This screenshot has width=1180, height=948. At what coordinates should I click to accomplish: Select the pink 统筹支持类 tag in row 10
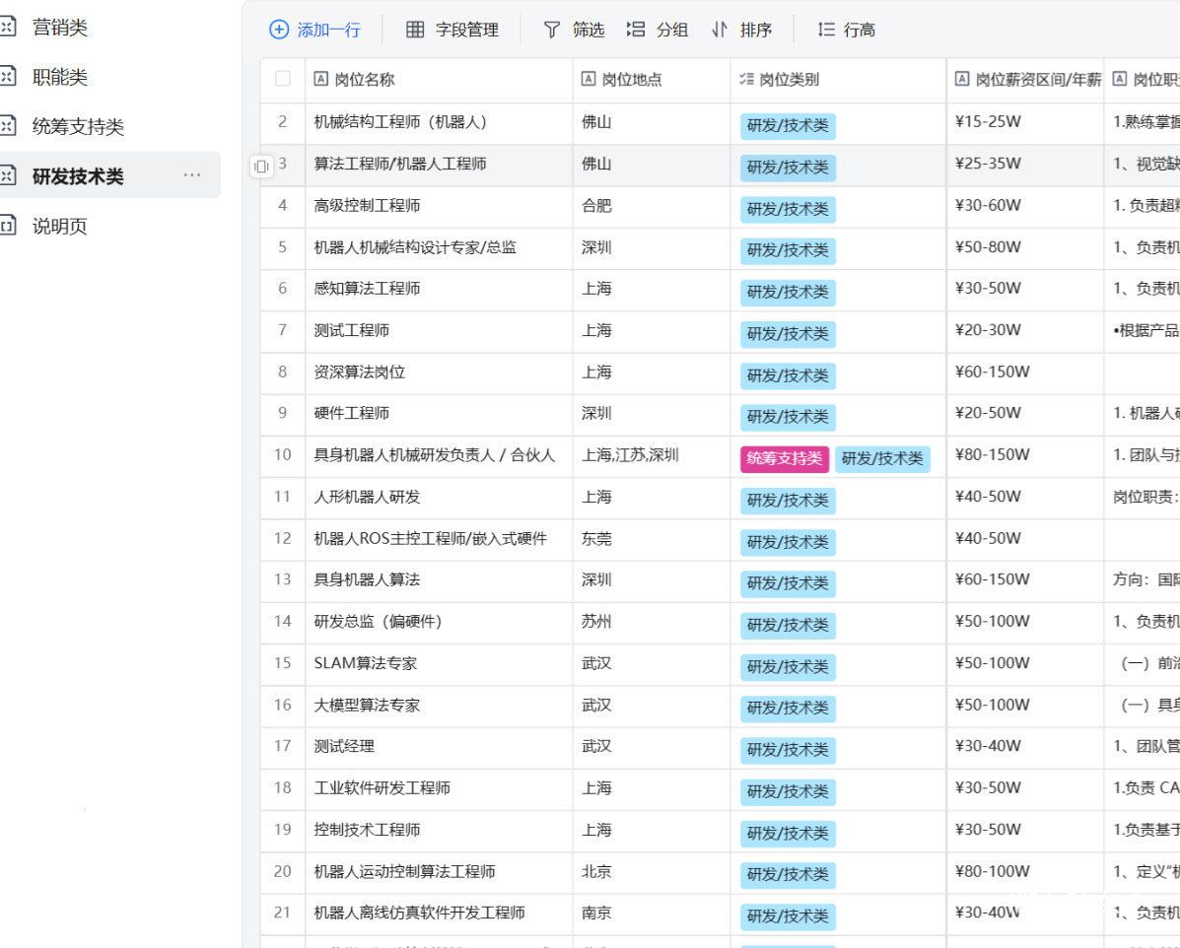[784, 458]
